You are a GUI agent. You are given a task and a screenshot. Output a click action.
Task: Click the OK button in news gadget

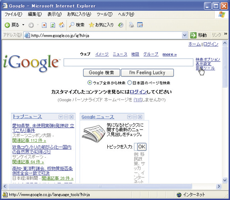(x=142, y=147)
